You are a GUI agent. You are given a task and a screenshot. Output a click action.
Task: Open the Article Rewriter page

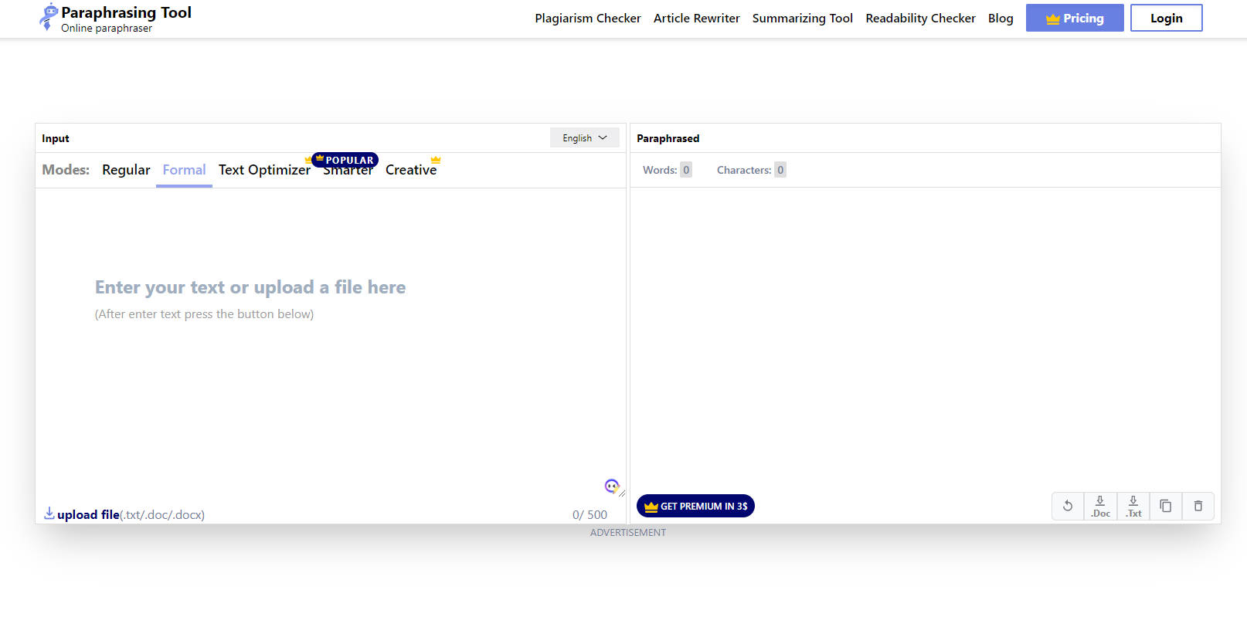(696, 18)
